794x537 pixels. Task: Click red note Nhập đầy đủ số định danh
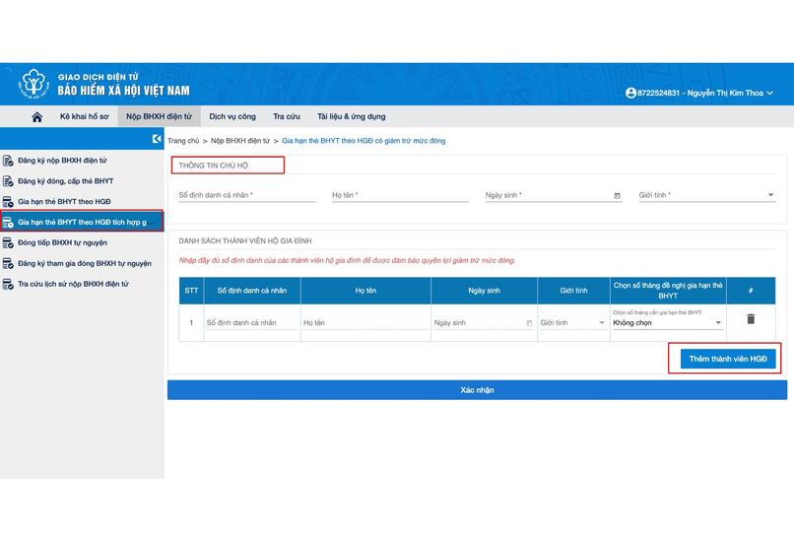[347, 260]
